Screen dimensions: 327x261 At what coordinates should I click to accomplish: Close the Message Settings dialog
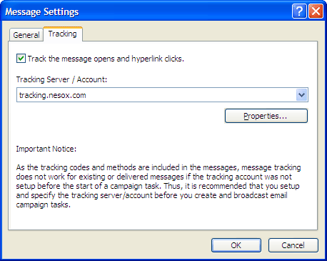[316, 11]
